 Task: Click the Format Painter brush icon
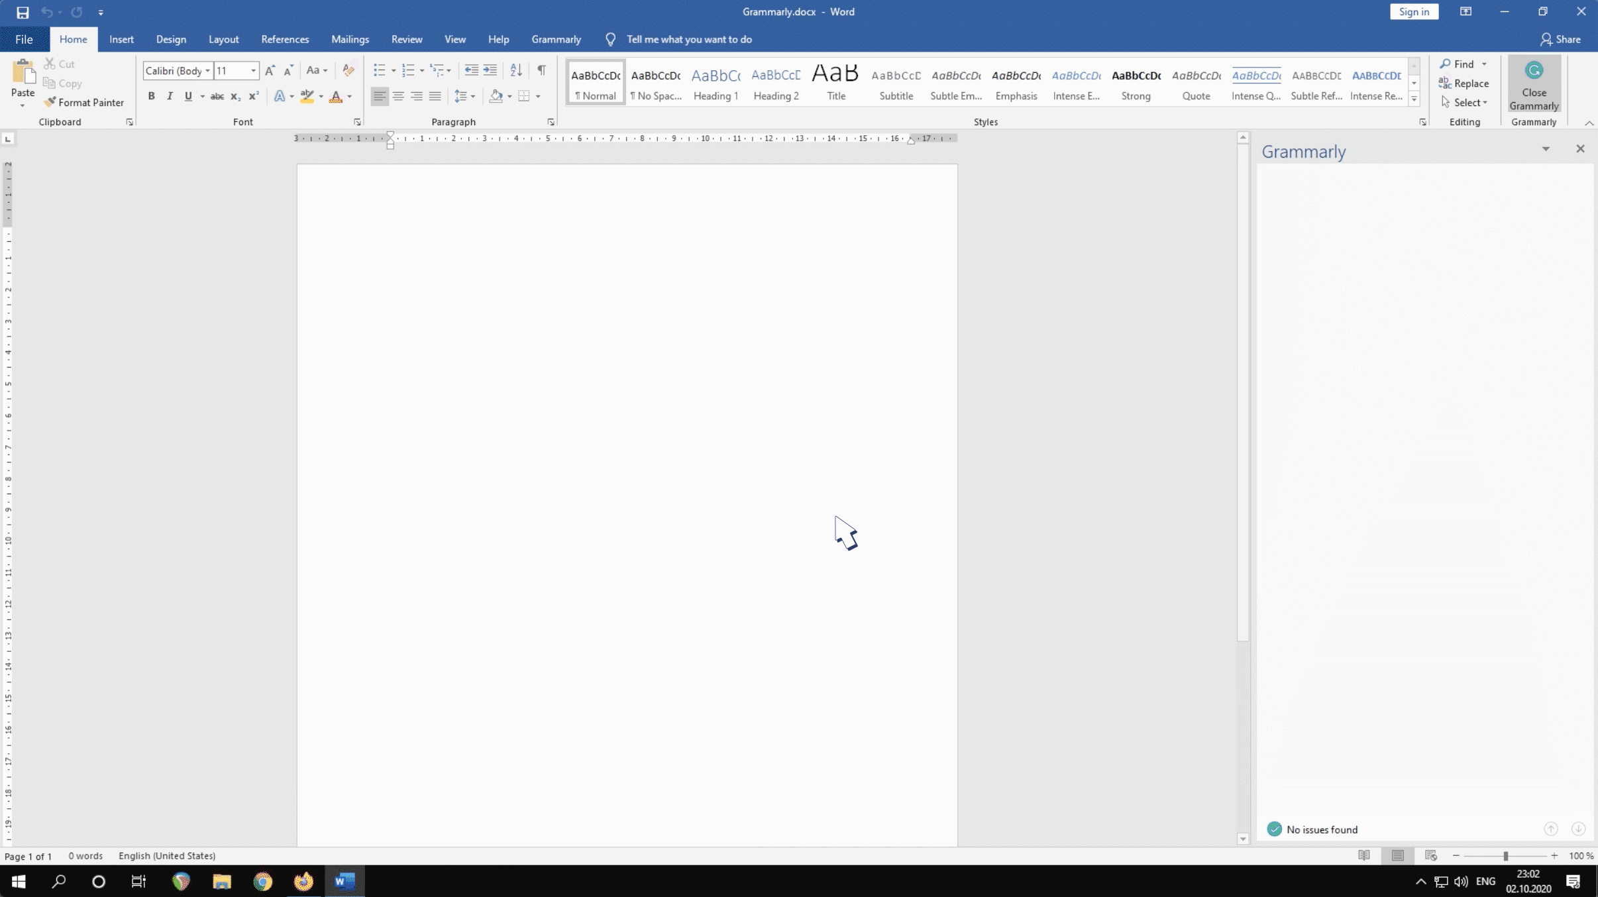[50, 102]
